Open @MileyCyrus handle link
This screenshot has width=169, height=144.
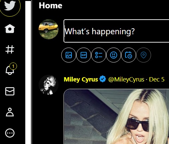point(126,79)
